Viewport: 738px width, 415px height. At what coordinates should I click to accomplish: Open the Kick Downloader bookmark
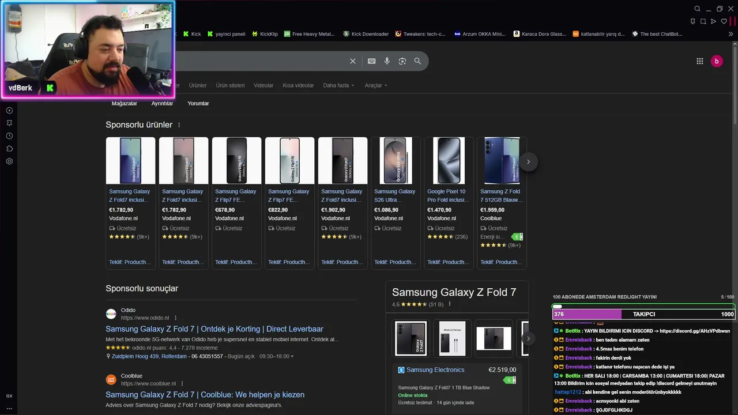tap(366, 34)
